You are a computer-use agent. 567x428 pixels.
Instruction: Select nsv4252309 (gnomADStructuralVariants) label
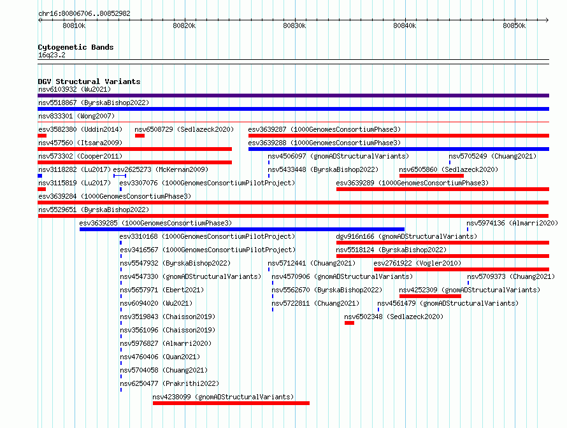click(470, 290)
